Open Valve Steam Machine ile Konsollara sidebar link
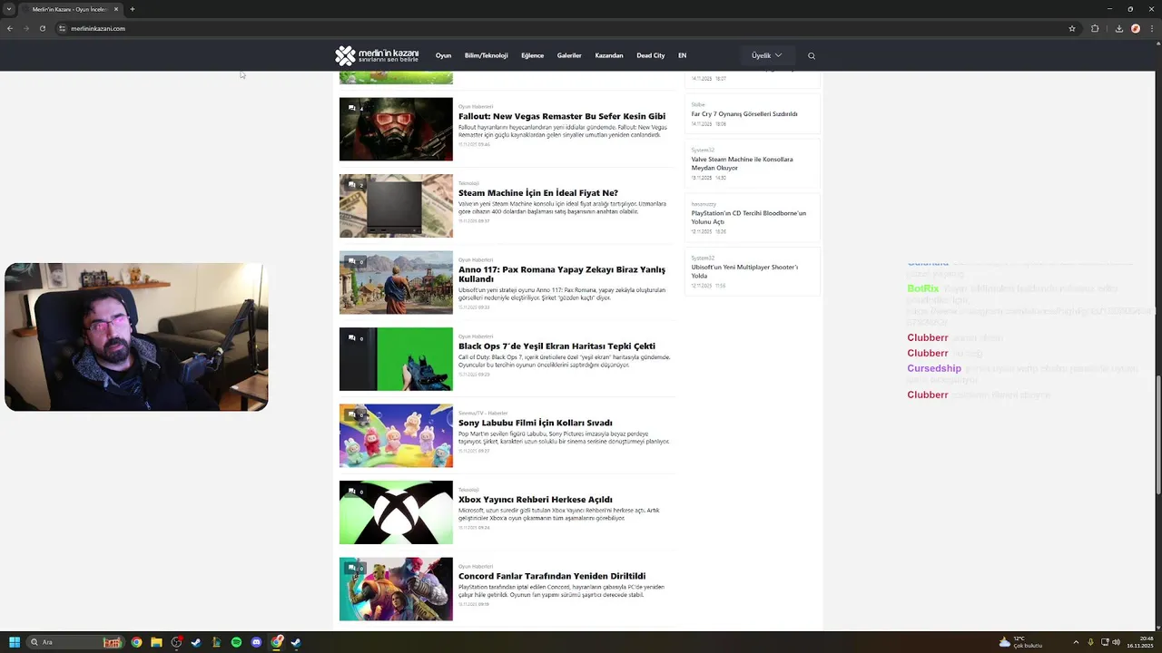The image size is (1162, 653). point(743,163)
